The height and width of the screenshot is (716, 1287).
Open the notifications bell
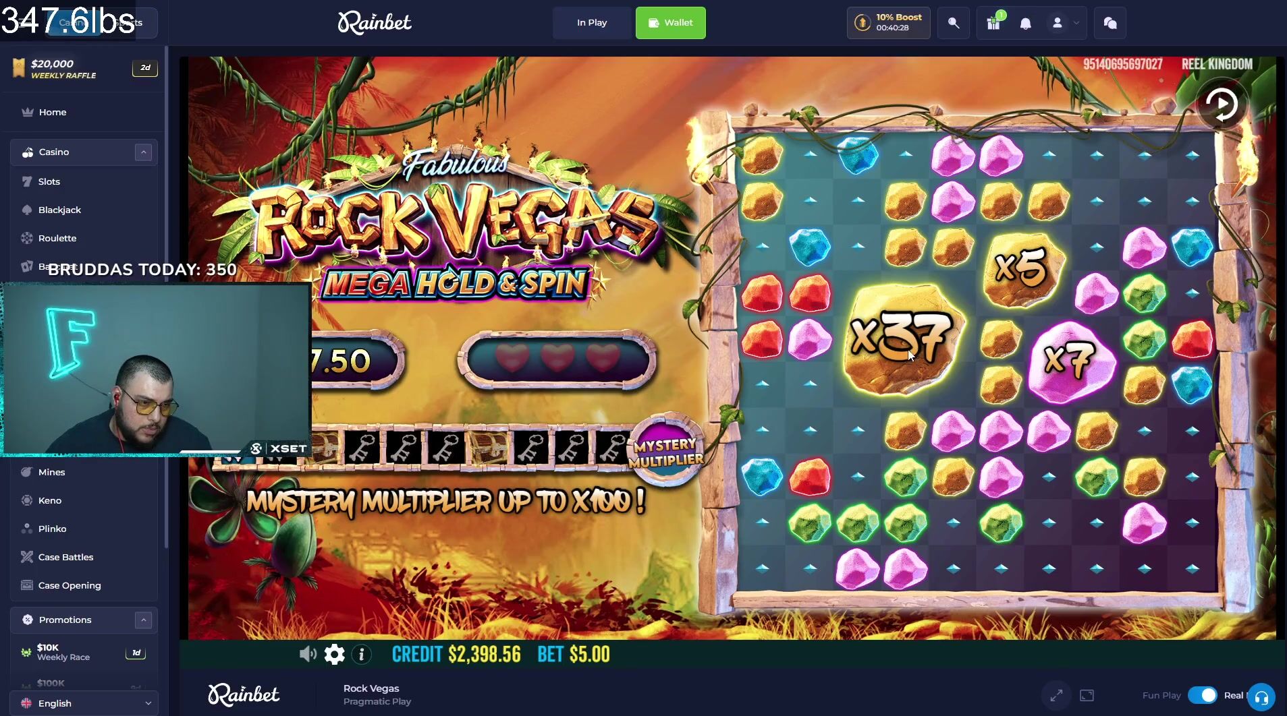(1026, 24)
